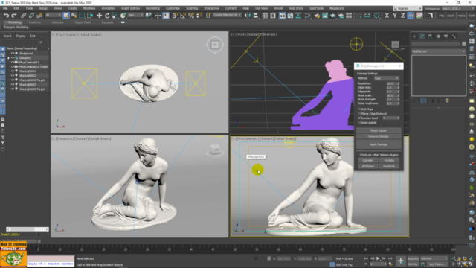
Task: Activate Select and Scale tool
Action: (115, 16)
